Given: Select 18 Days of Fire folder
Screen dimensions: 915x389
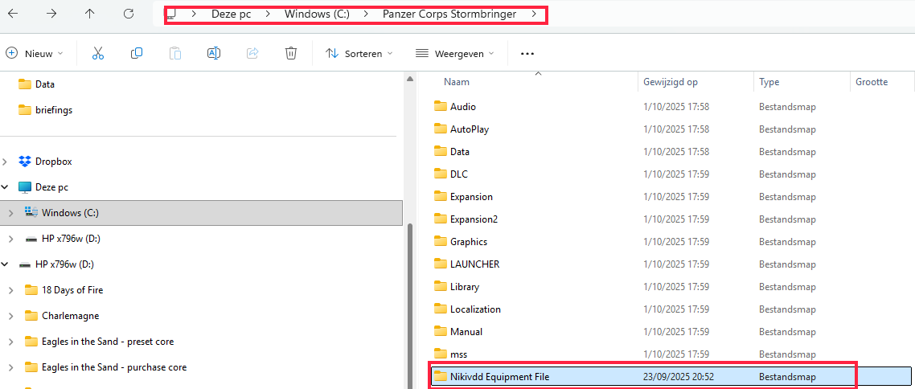Looking at the screenshot, I should point(72,290).
